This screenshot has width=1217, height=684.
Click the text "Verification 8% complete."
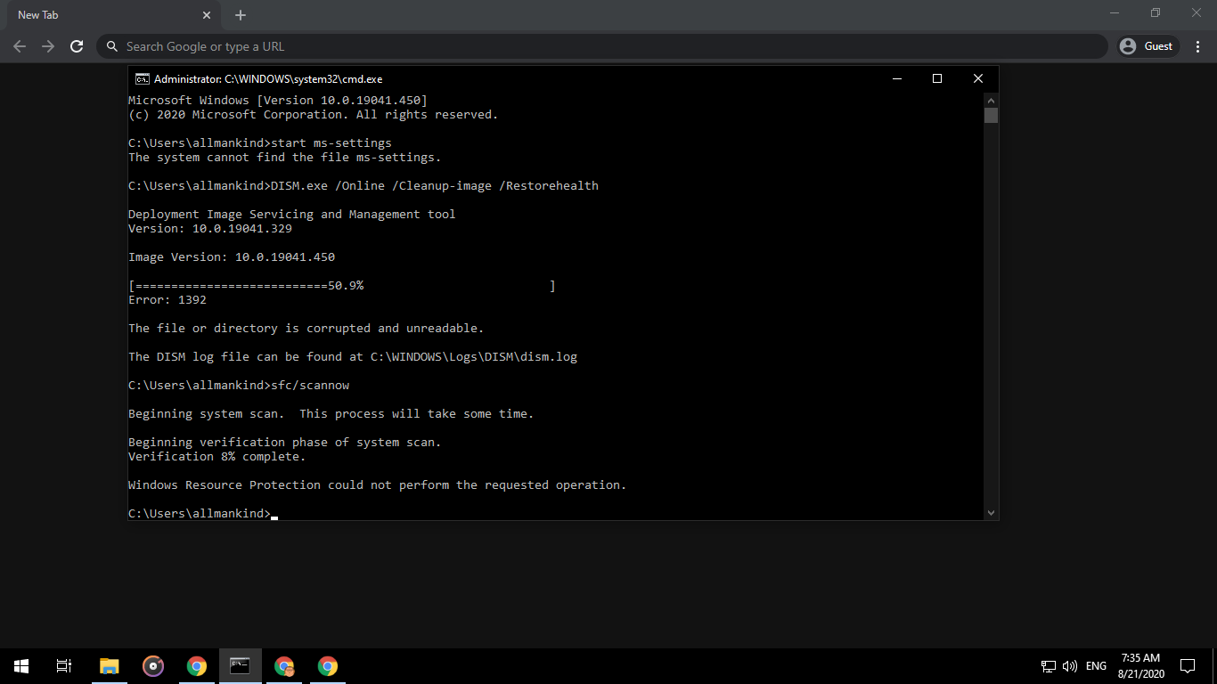pos(217,457)
